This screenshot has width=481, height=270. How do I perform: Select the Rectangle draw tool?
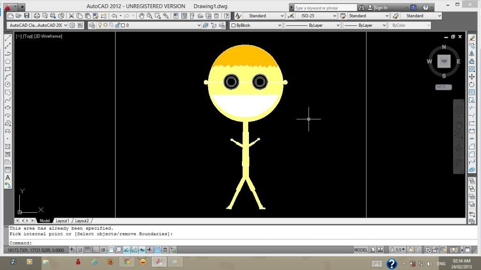coord(8,69)
